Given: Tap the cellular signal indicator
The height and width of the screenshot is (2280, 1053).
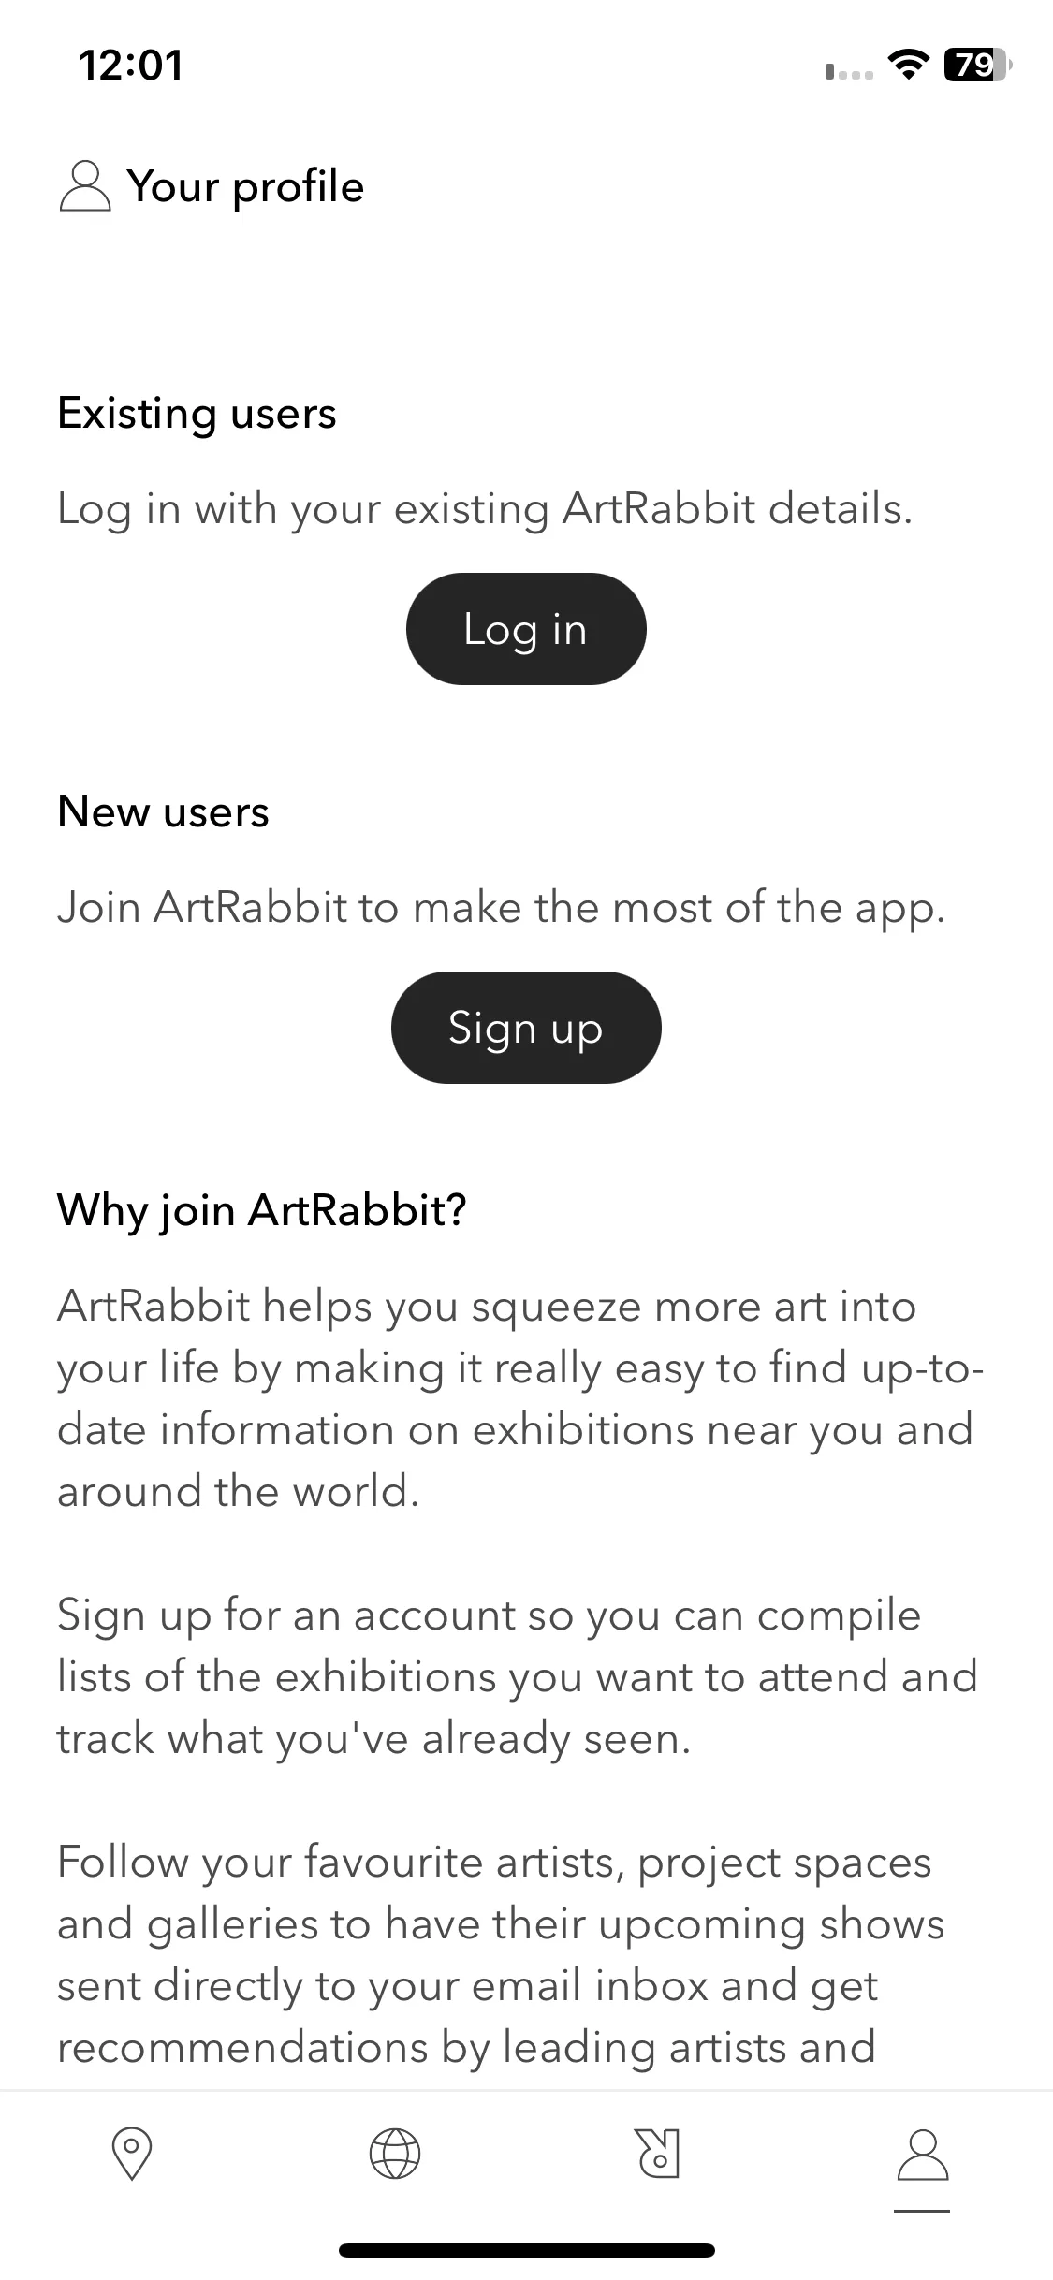Looking at the screenshot, I should [849, 72].
